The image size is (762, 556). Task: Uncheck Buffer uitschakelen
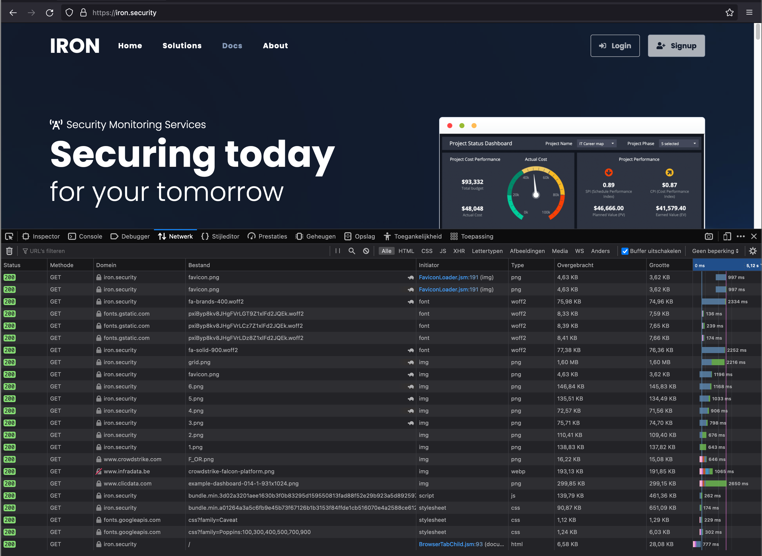coord(625,251)
